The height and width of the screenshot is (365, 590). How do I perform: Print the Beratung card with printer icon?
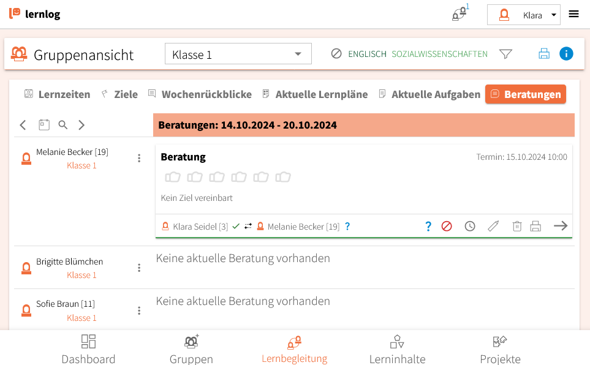tap(535, 226)
